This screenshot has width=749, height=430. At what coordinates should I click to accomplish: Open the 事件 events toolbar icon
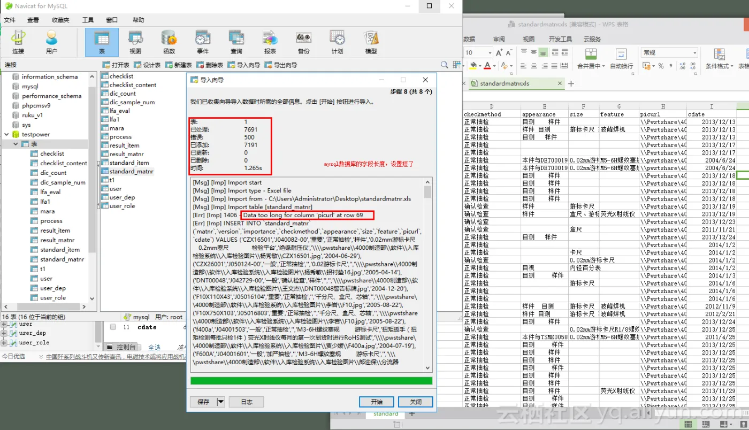203,42
